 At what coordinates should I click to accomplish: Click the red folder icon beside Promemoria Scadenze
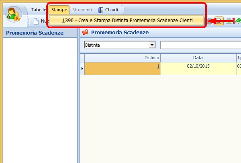click(x=85, y=32)
